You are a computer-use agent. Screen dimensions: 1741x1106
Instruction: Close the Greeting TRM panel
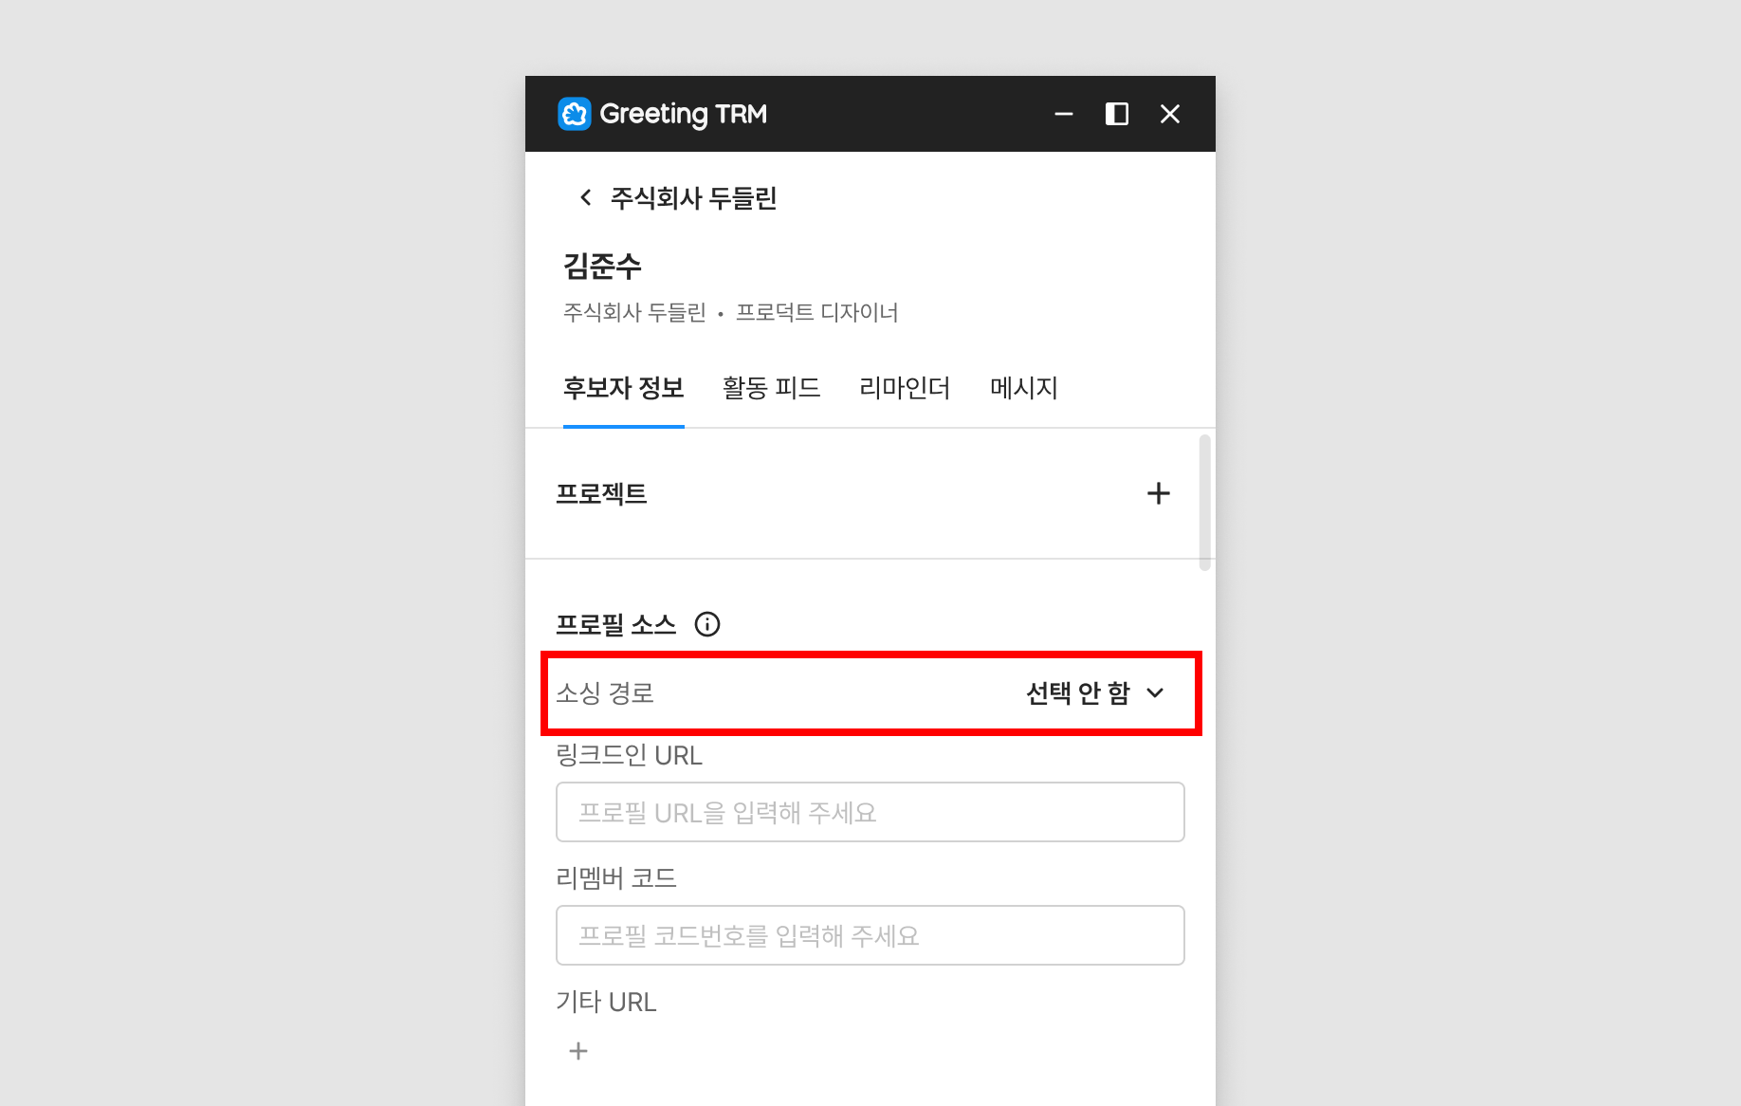(1170, 114)
